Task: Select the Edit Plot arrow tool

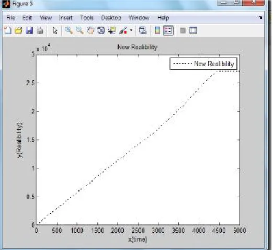Action: 55,31
